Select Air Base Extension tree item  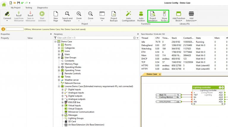(86, 125)
